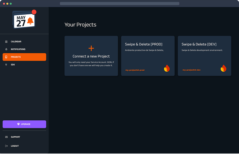This screenshot has height=154, width=239.
Task: Open the Swipe & Delete [PROD] project card
Action: point(148,56)
